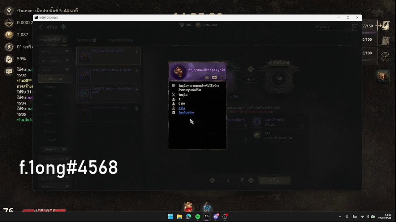
Task: Click the treasure chest icon on the right edge
Action: [x=383, y=76]
